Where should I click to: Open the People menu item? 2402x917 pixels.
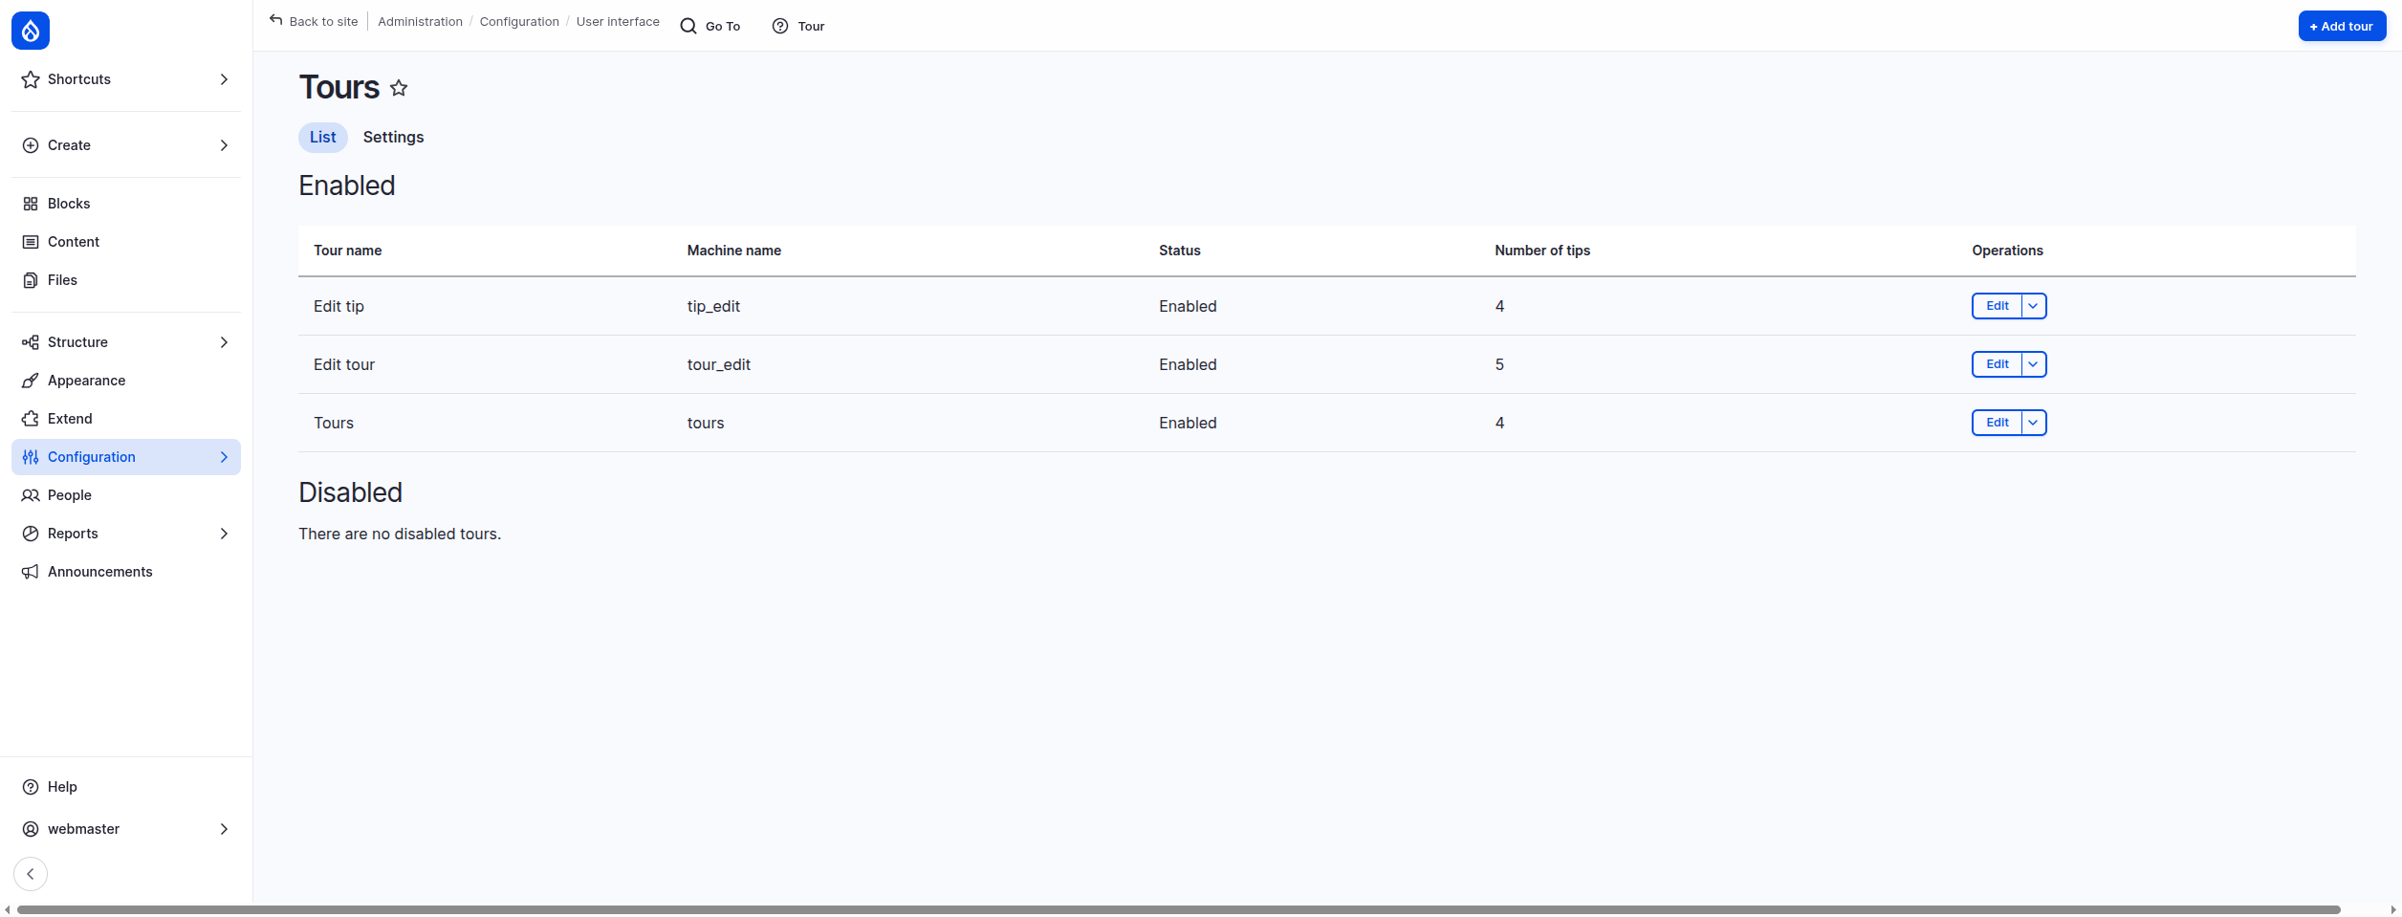click(126, 495)
